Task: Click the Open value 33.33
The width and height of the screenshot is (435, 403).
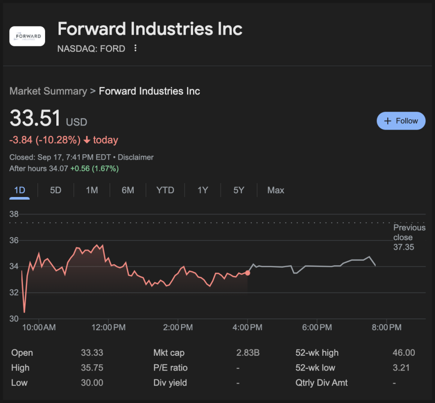Action: coord(92,353)
